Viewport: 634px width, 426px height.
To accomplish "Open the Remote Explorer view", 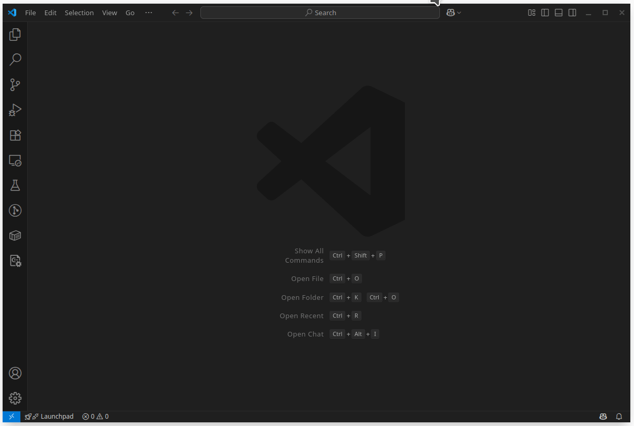I will coord(15,161).
